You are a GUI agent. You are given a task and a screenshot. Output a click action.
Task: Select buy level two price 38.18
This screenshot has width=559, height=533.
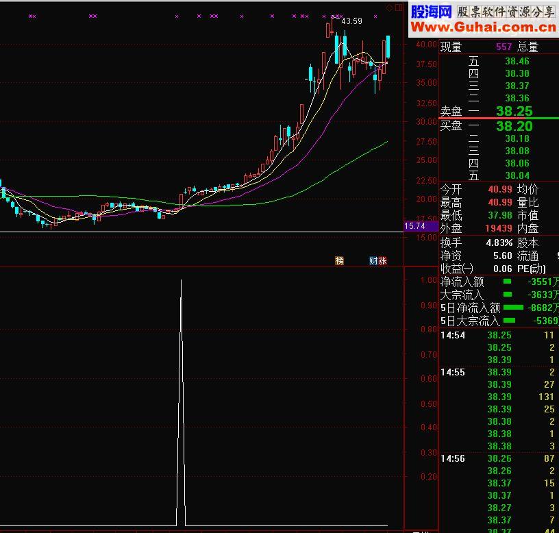tap(517, 138)
